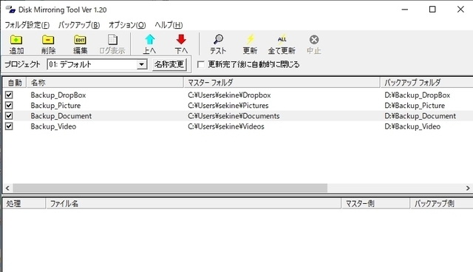
Task: Open the ヘルプ(H) menu
Action: (169, 25)
